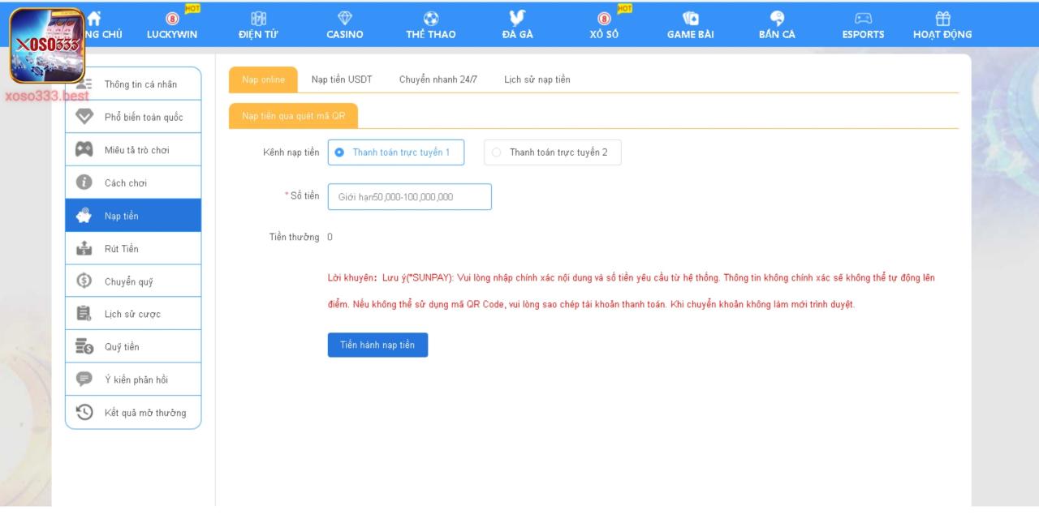Open the Casino section icon
Image resolution: width=1039 pixels, height=519 pixels.
point(344,16)
